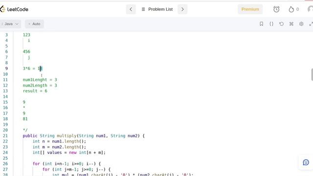Viewport: 313px width, 176px height.
Task: Open keyboard shortcuts command icon
Action: coord(291,24)
